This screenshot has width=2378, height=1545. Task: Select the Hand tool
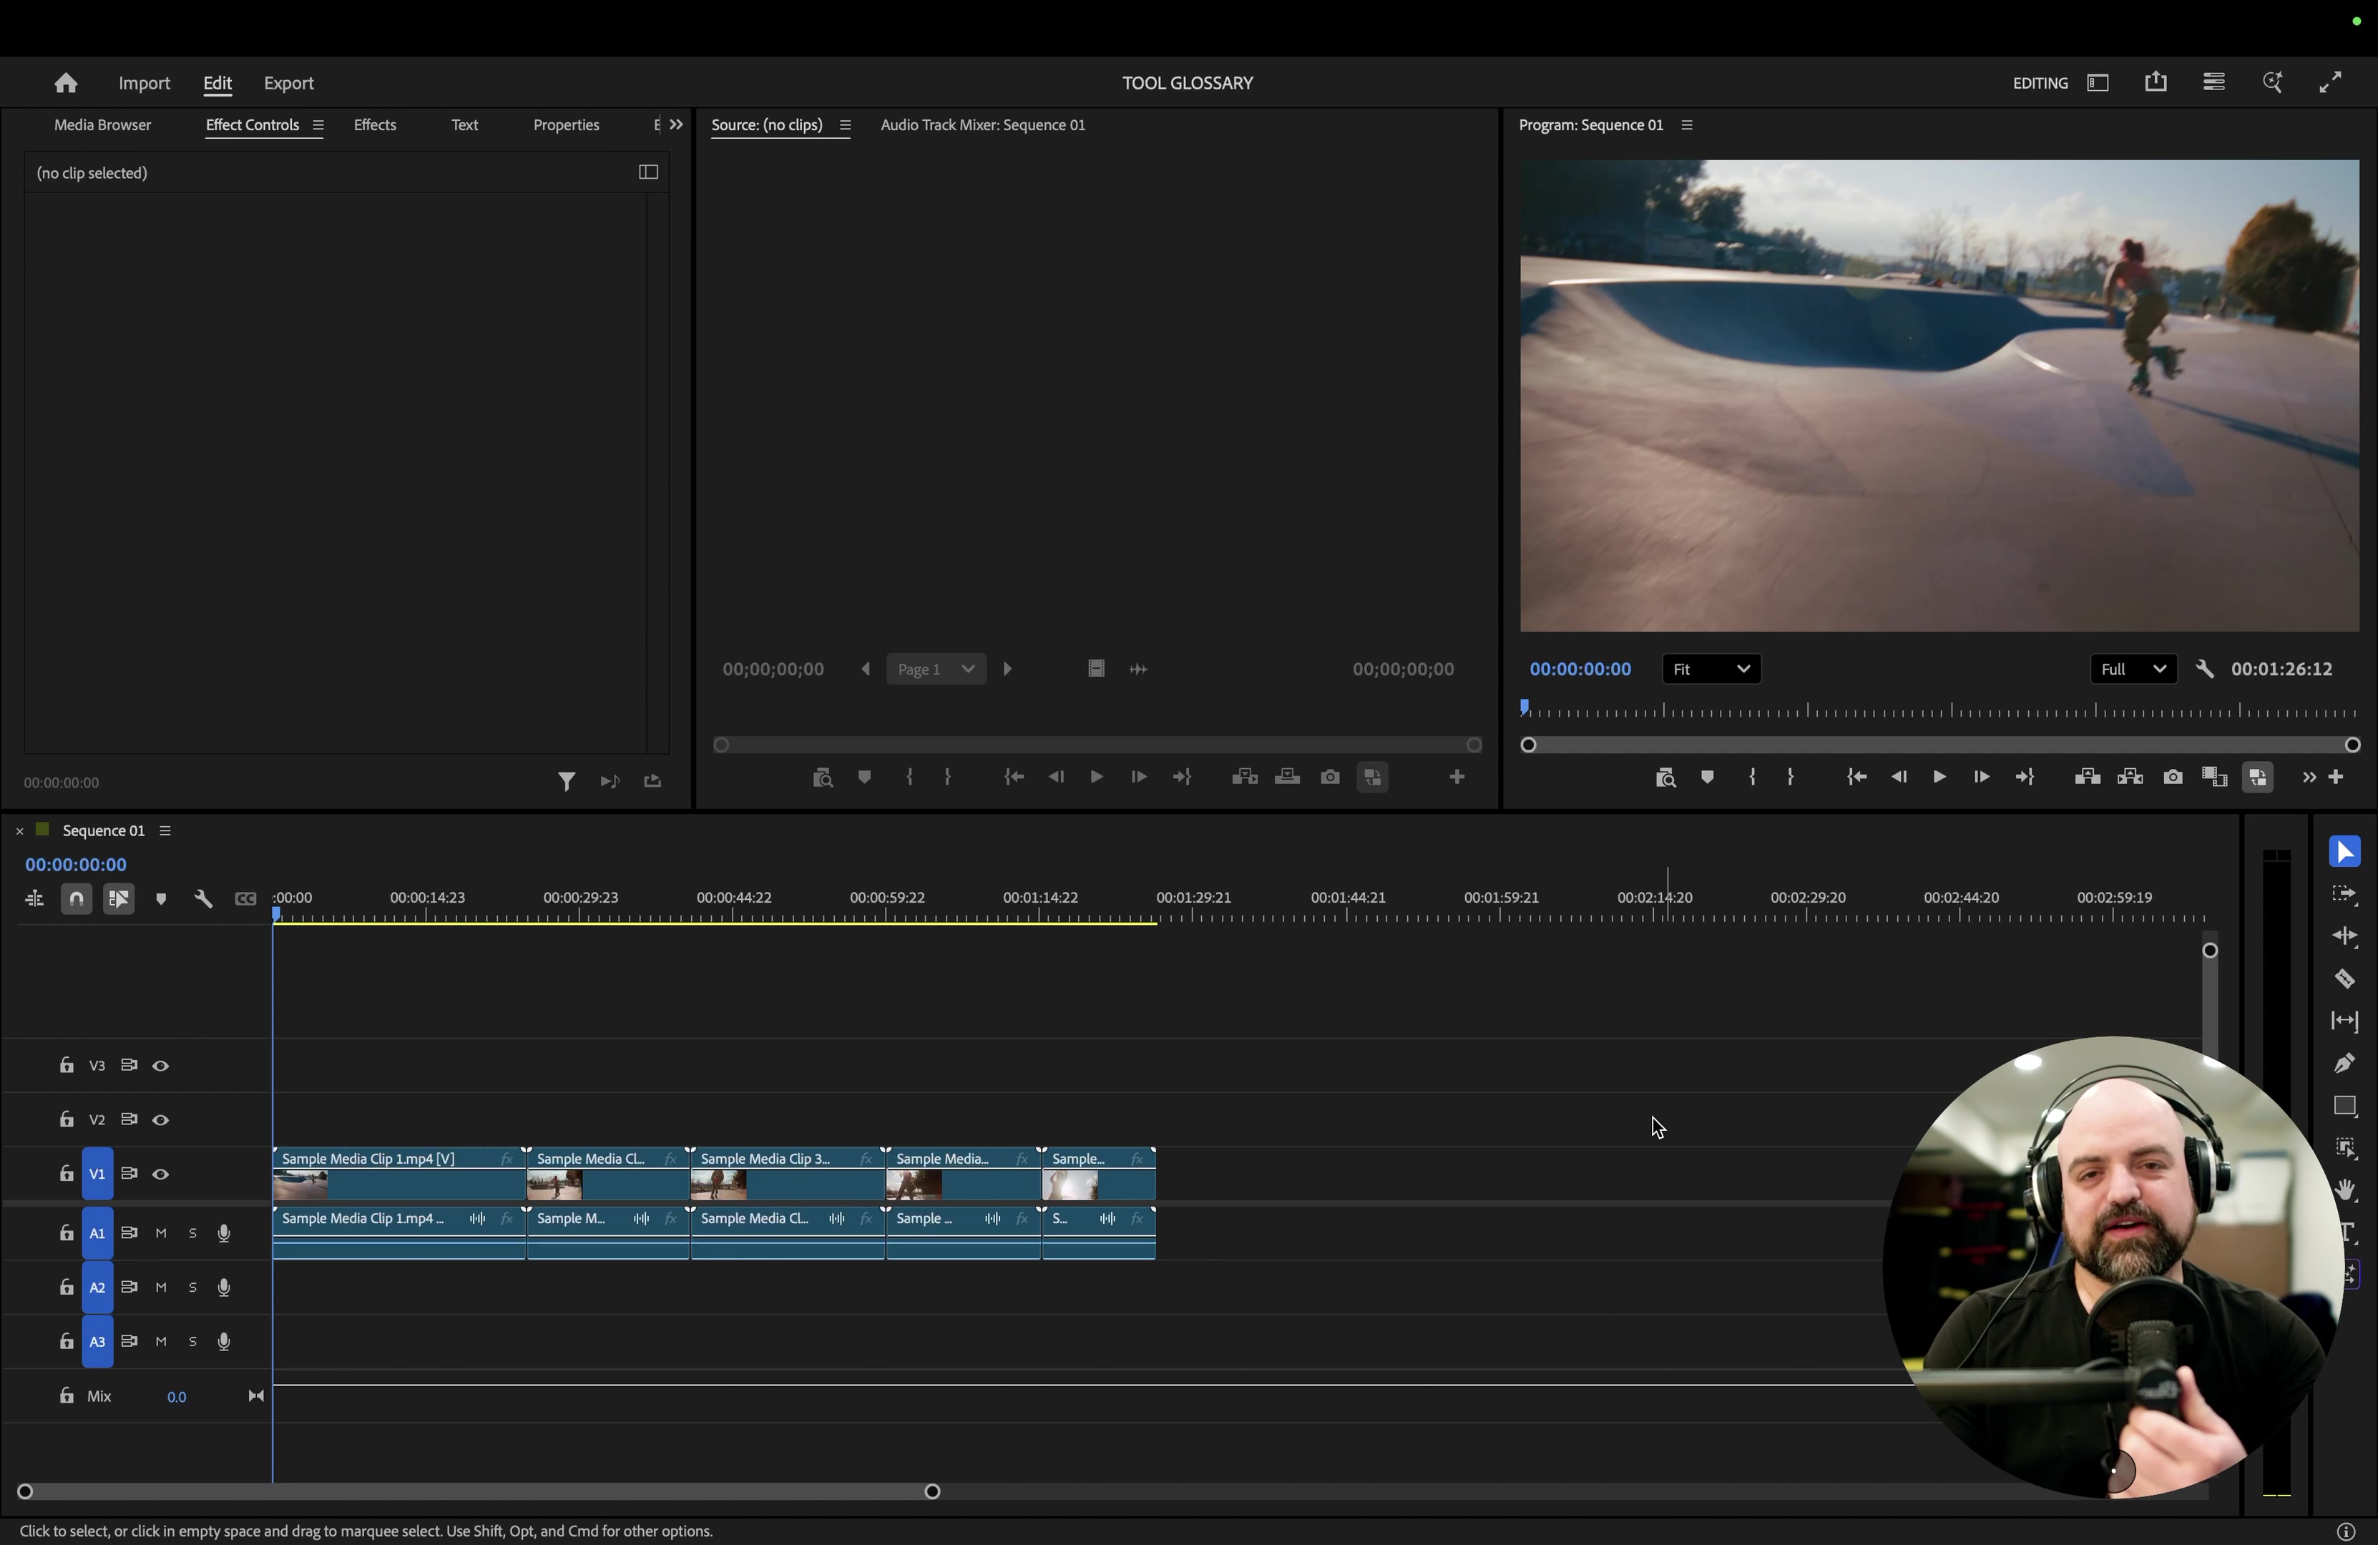(x=2344, y=1190)
